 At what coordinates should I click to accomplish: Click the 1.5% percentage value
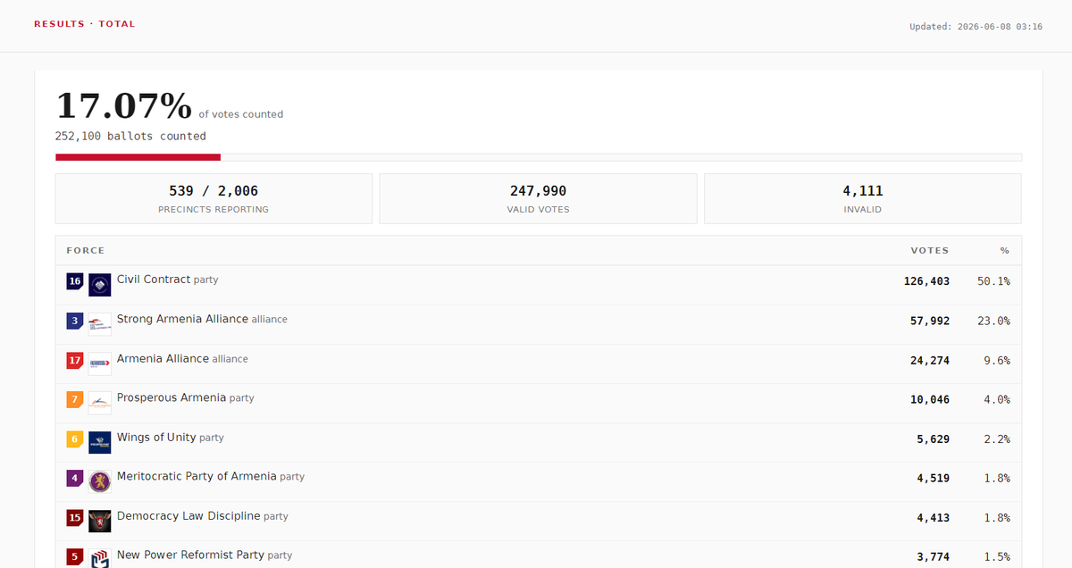(997, 557)
